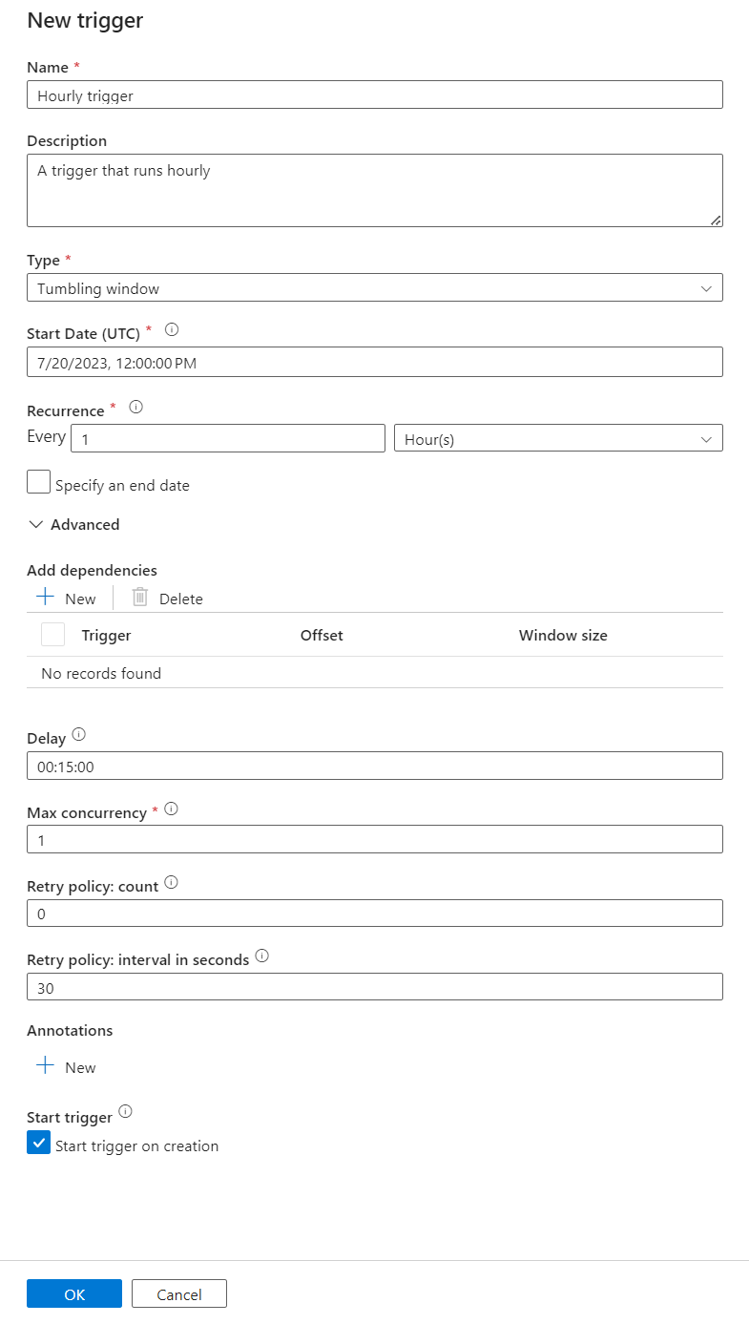Uncheck Start trigger on creation
This screenshot has width=749, height=1324.
tap(39, 1144)
